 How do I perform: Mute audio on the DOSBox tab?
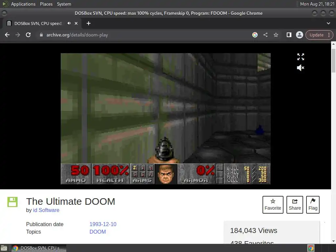(x=69, y=23)
